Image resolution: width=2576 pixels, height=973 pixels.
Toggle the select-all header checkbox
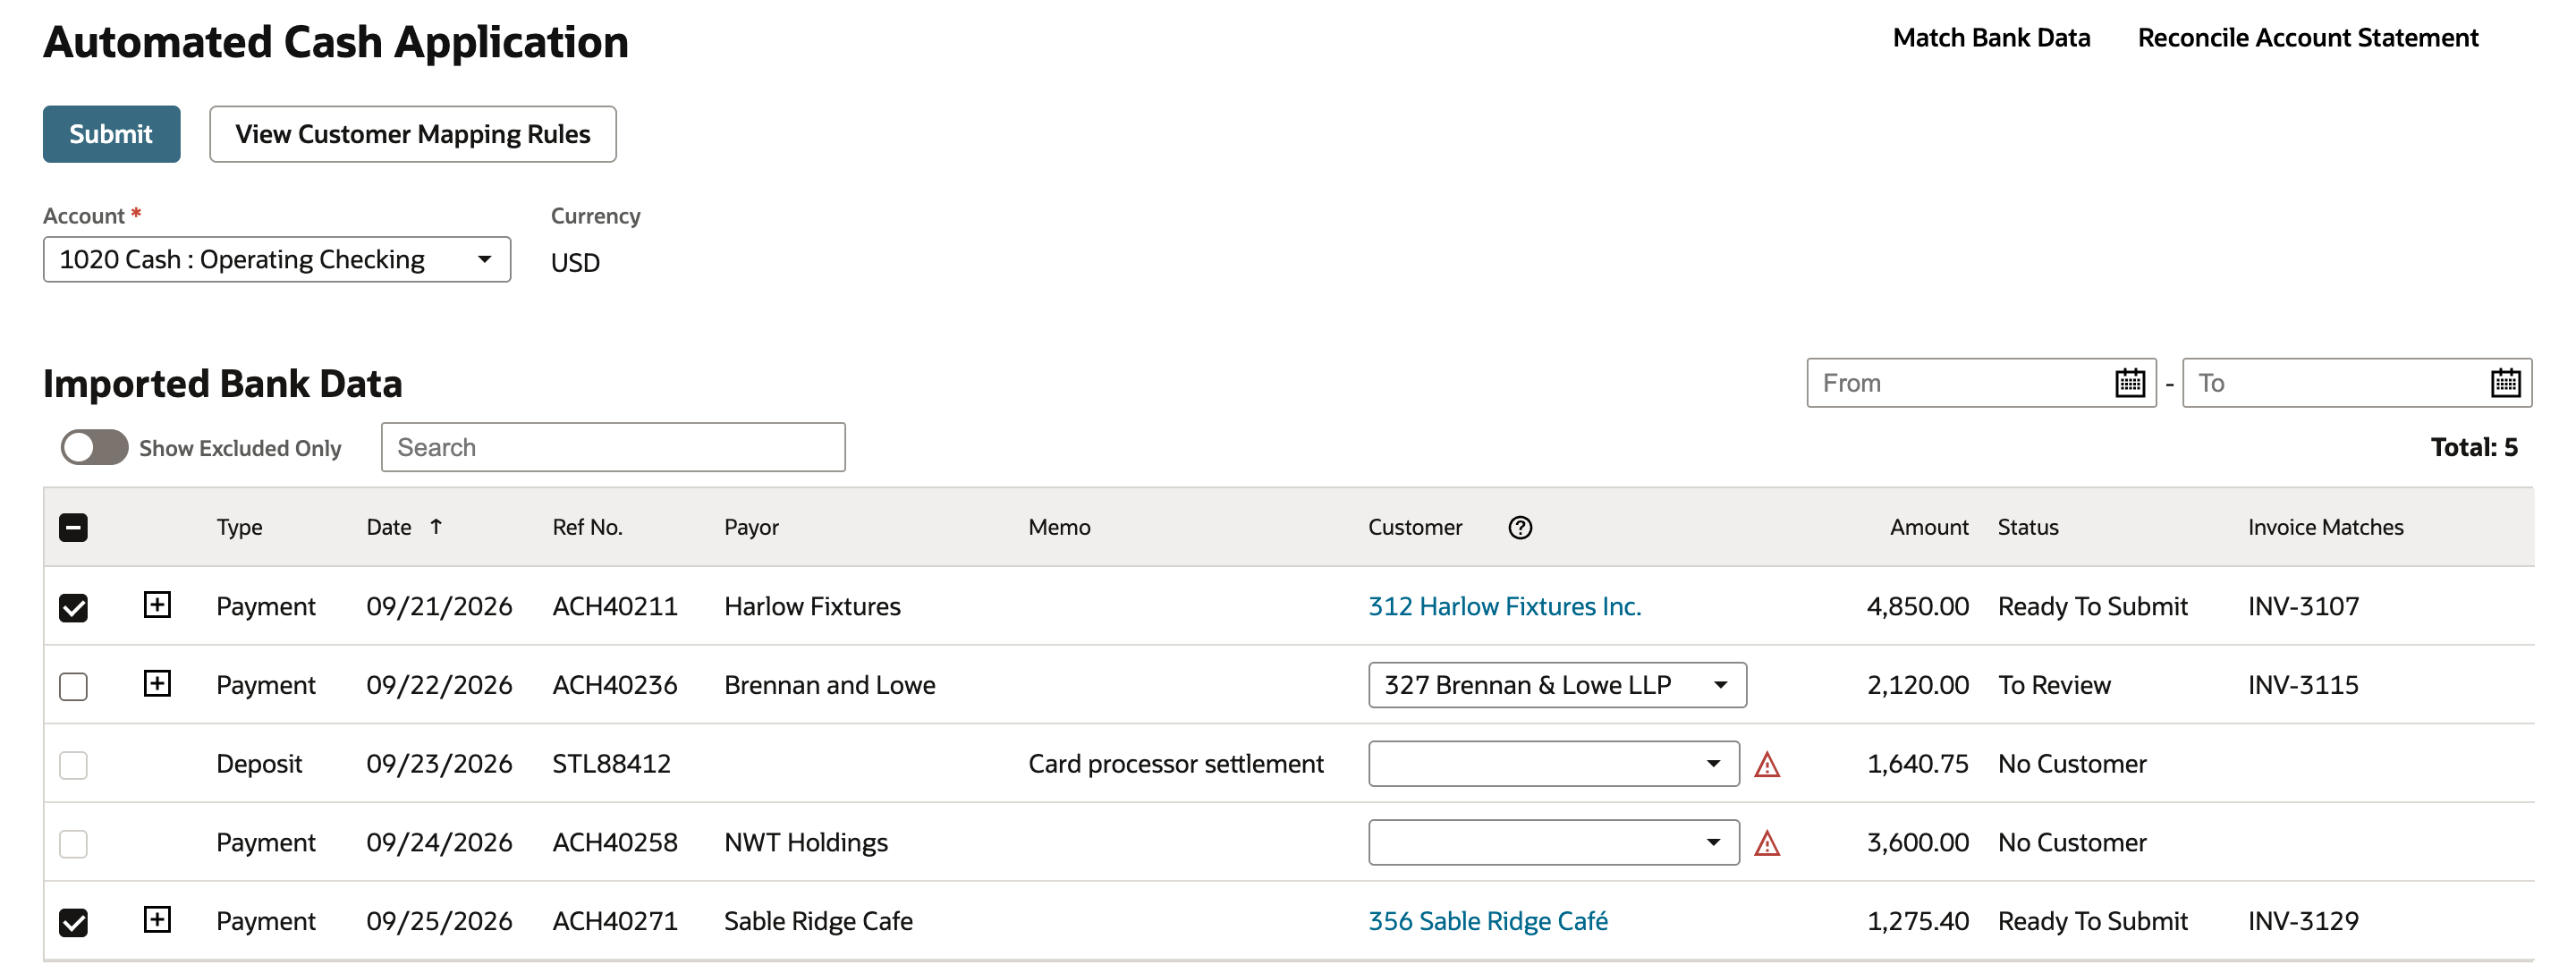click(x=73, y=527)
